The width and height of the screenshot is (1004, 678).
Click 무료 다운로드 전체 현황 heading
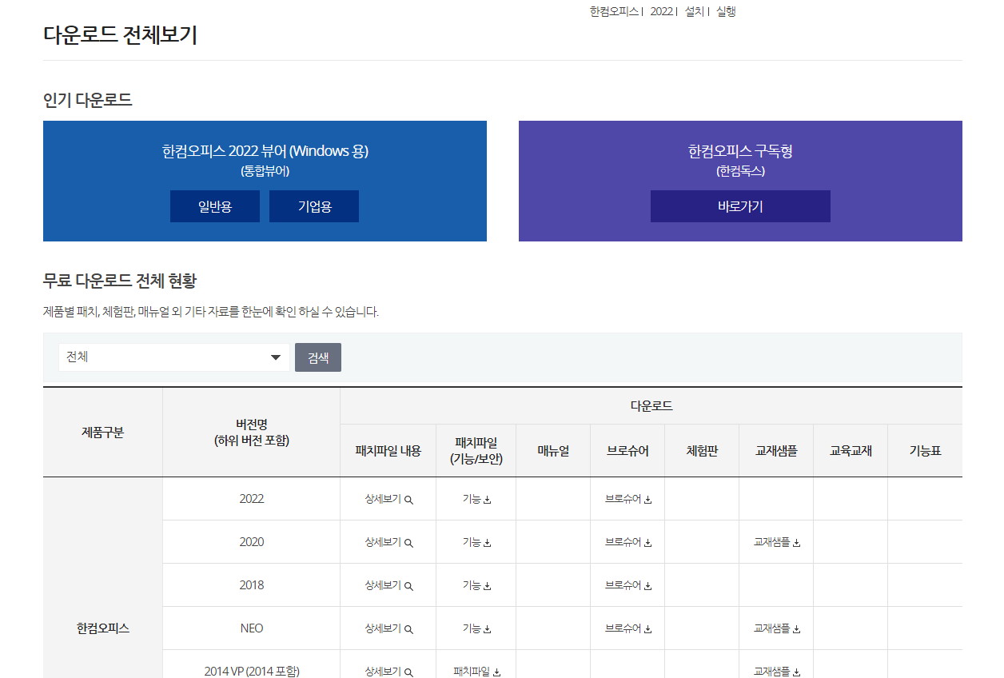[x=120, y=281]
